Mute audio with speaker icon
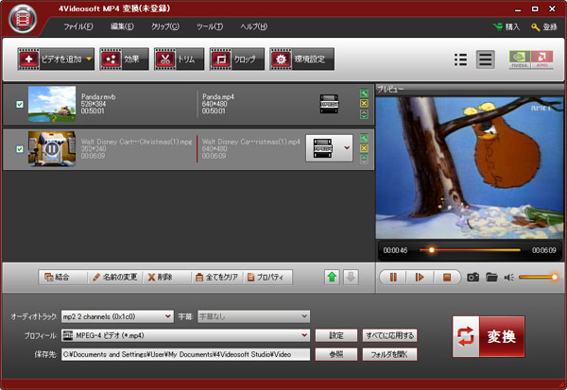 (508, 278)
